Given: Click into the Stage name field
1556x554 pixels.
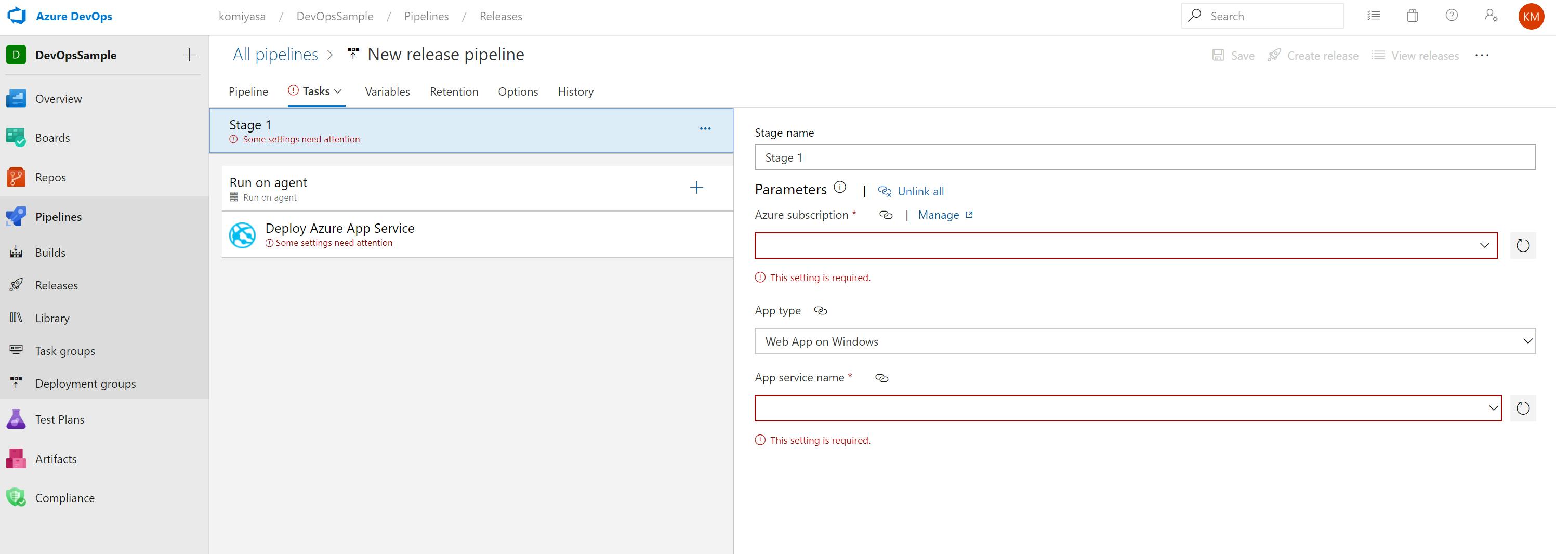Looking at the screenshot, I should (x=1144, y=157).
